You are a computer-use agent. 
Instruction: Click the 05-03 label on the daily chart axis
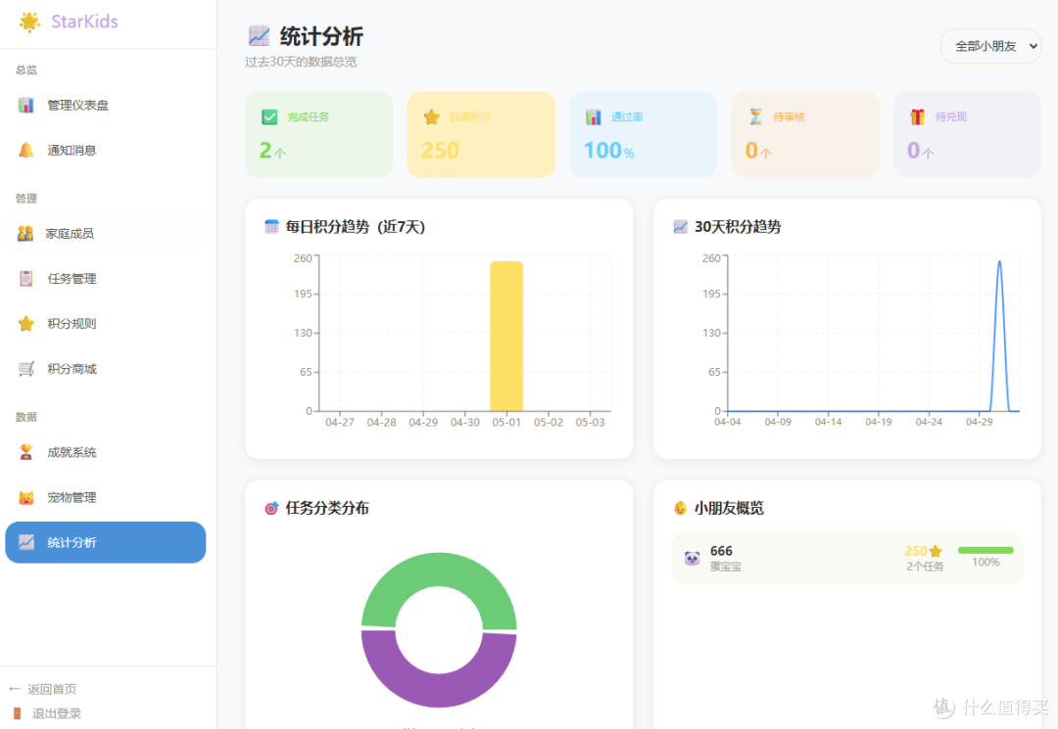point(590,423)
